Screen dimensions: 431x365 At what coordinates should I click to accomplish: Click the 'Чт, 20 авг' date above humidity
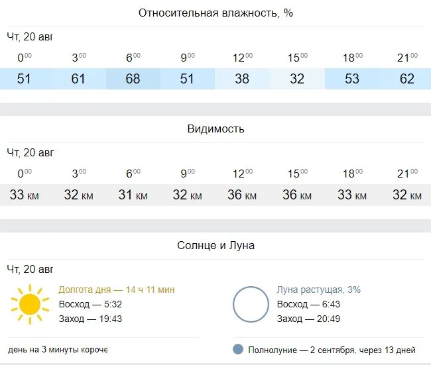30,37
